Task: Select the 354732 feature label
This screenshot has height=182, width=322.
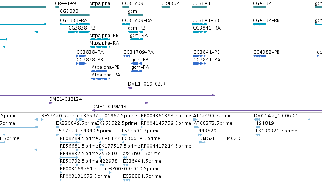Action: (x=65, y=131)
